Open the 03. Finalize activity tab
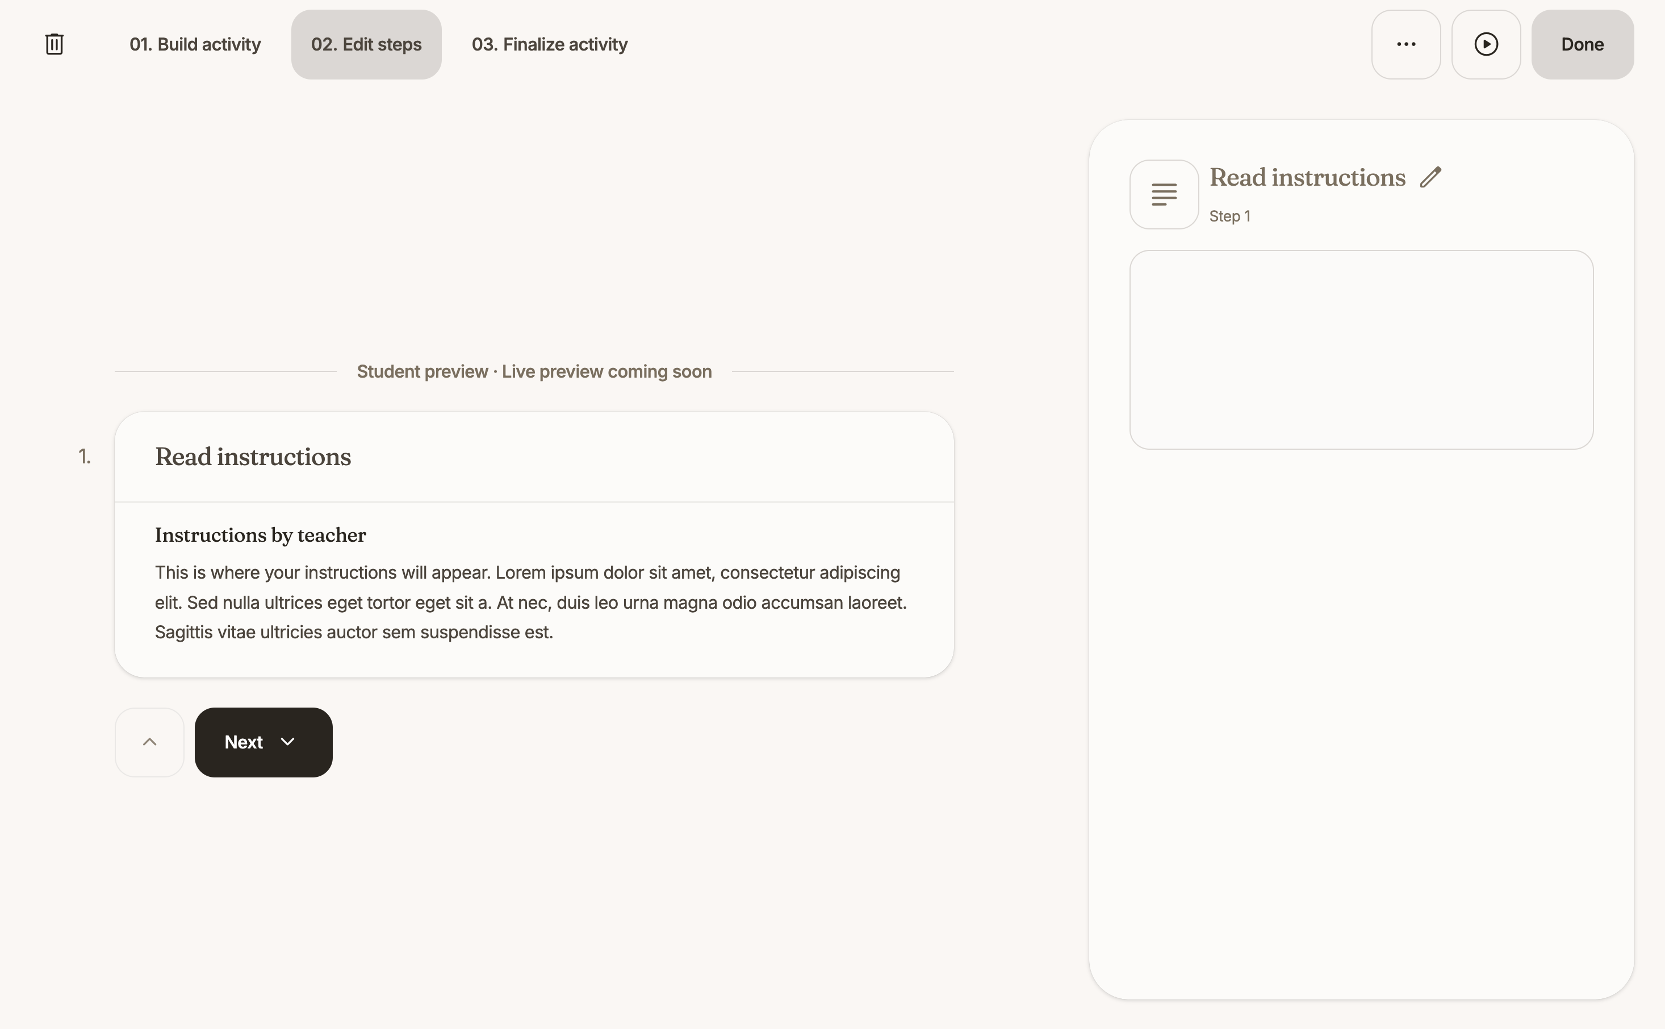This screenshot has height=1029, width=1665. click(550, 44)
